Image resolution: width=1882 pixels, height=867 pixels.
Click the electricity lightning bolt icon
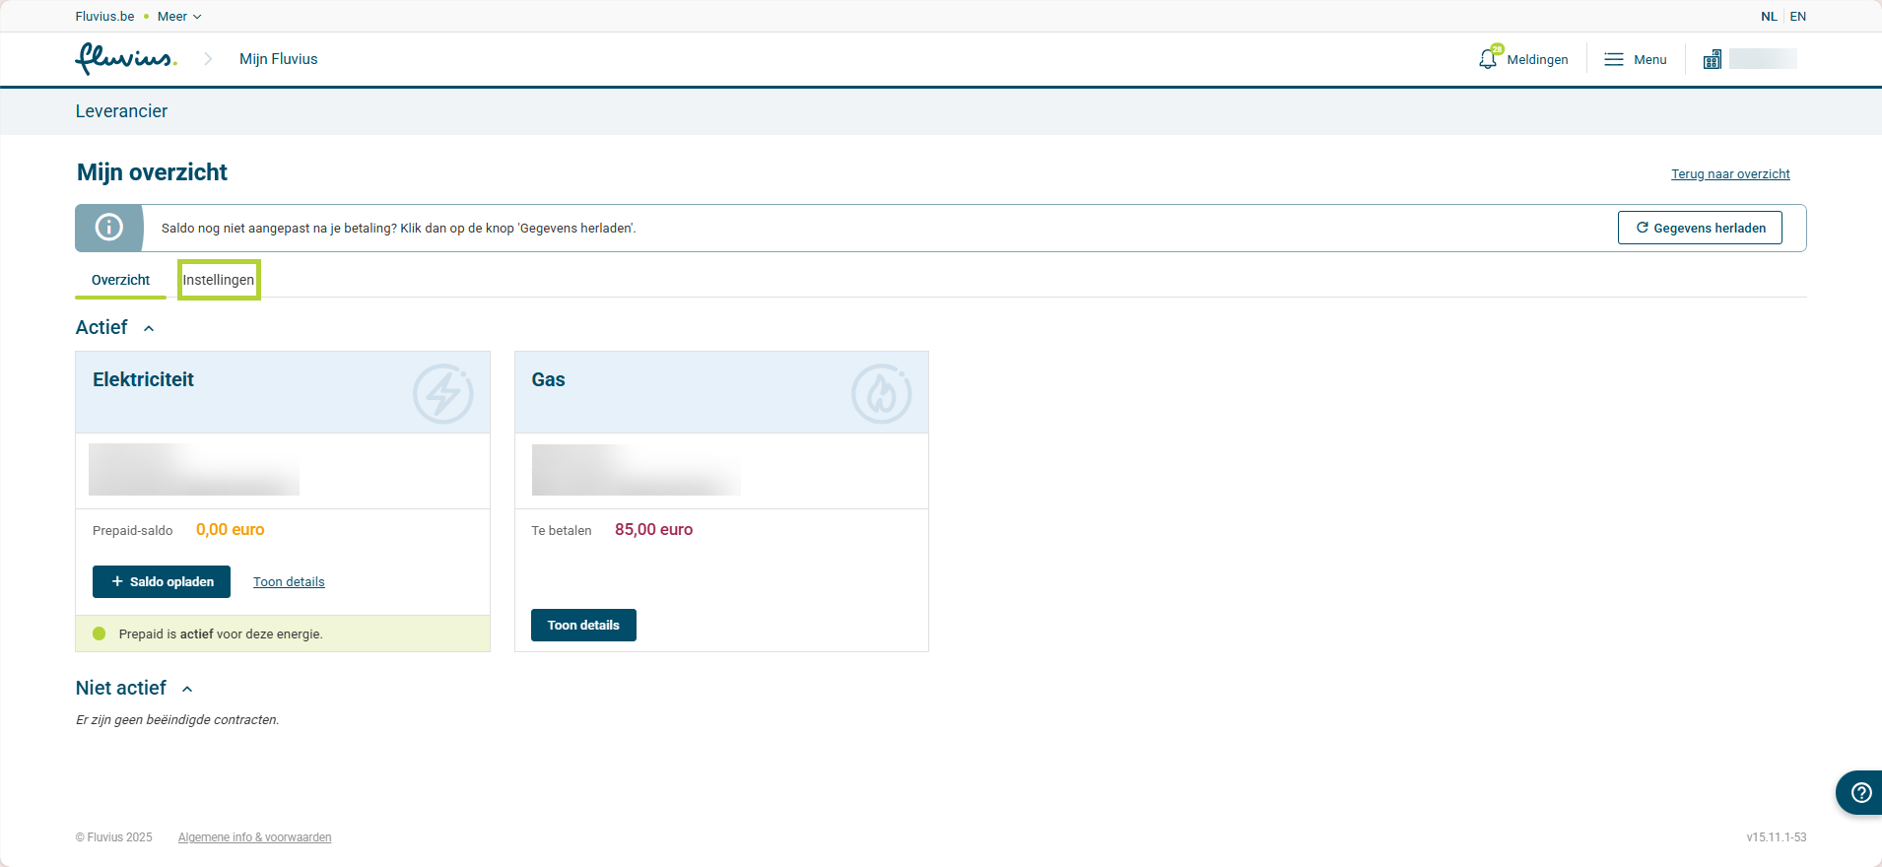click(442, 394)
